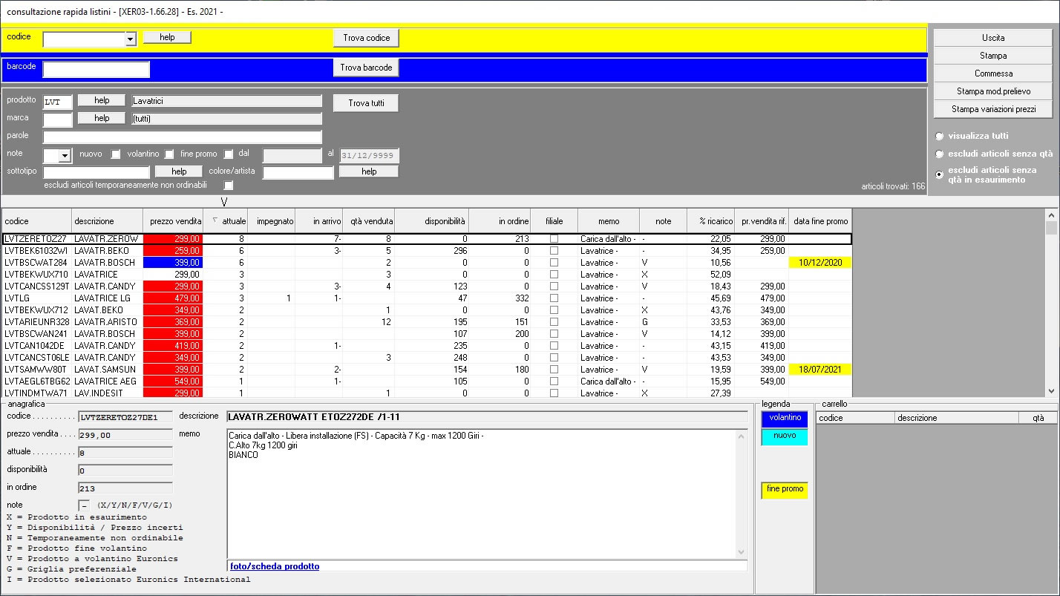The image size is (1060, 596).
Task: Click help button next to prodotto field
Action: (x=102, y=100)
